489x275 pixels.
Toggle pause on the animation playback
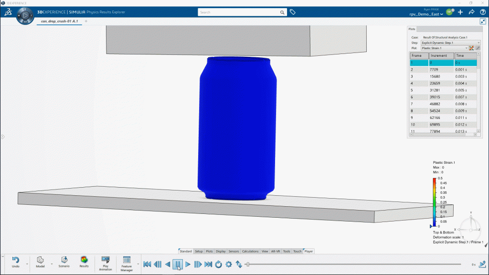tap(178, 264)
